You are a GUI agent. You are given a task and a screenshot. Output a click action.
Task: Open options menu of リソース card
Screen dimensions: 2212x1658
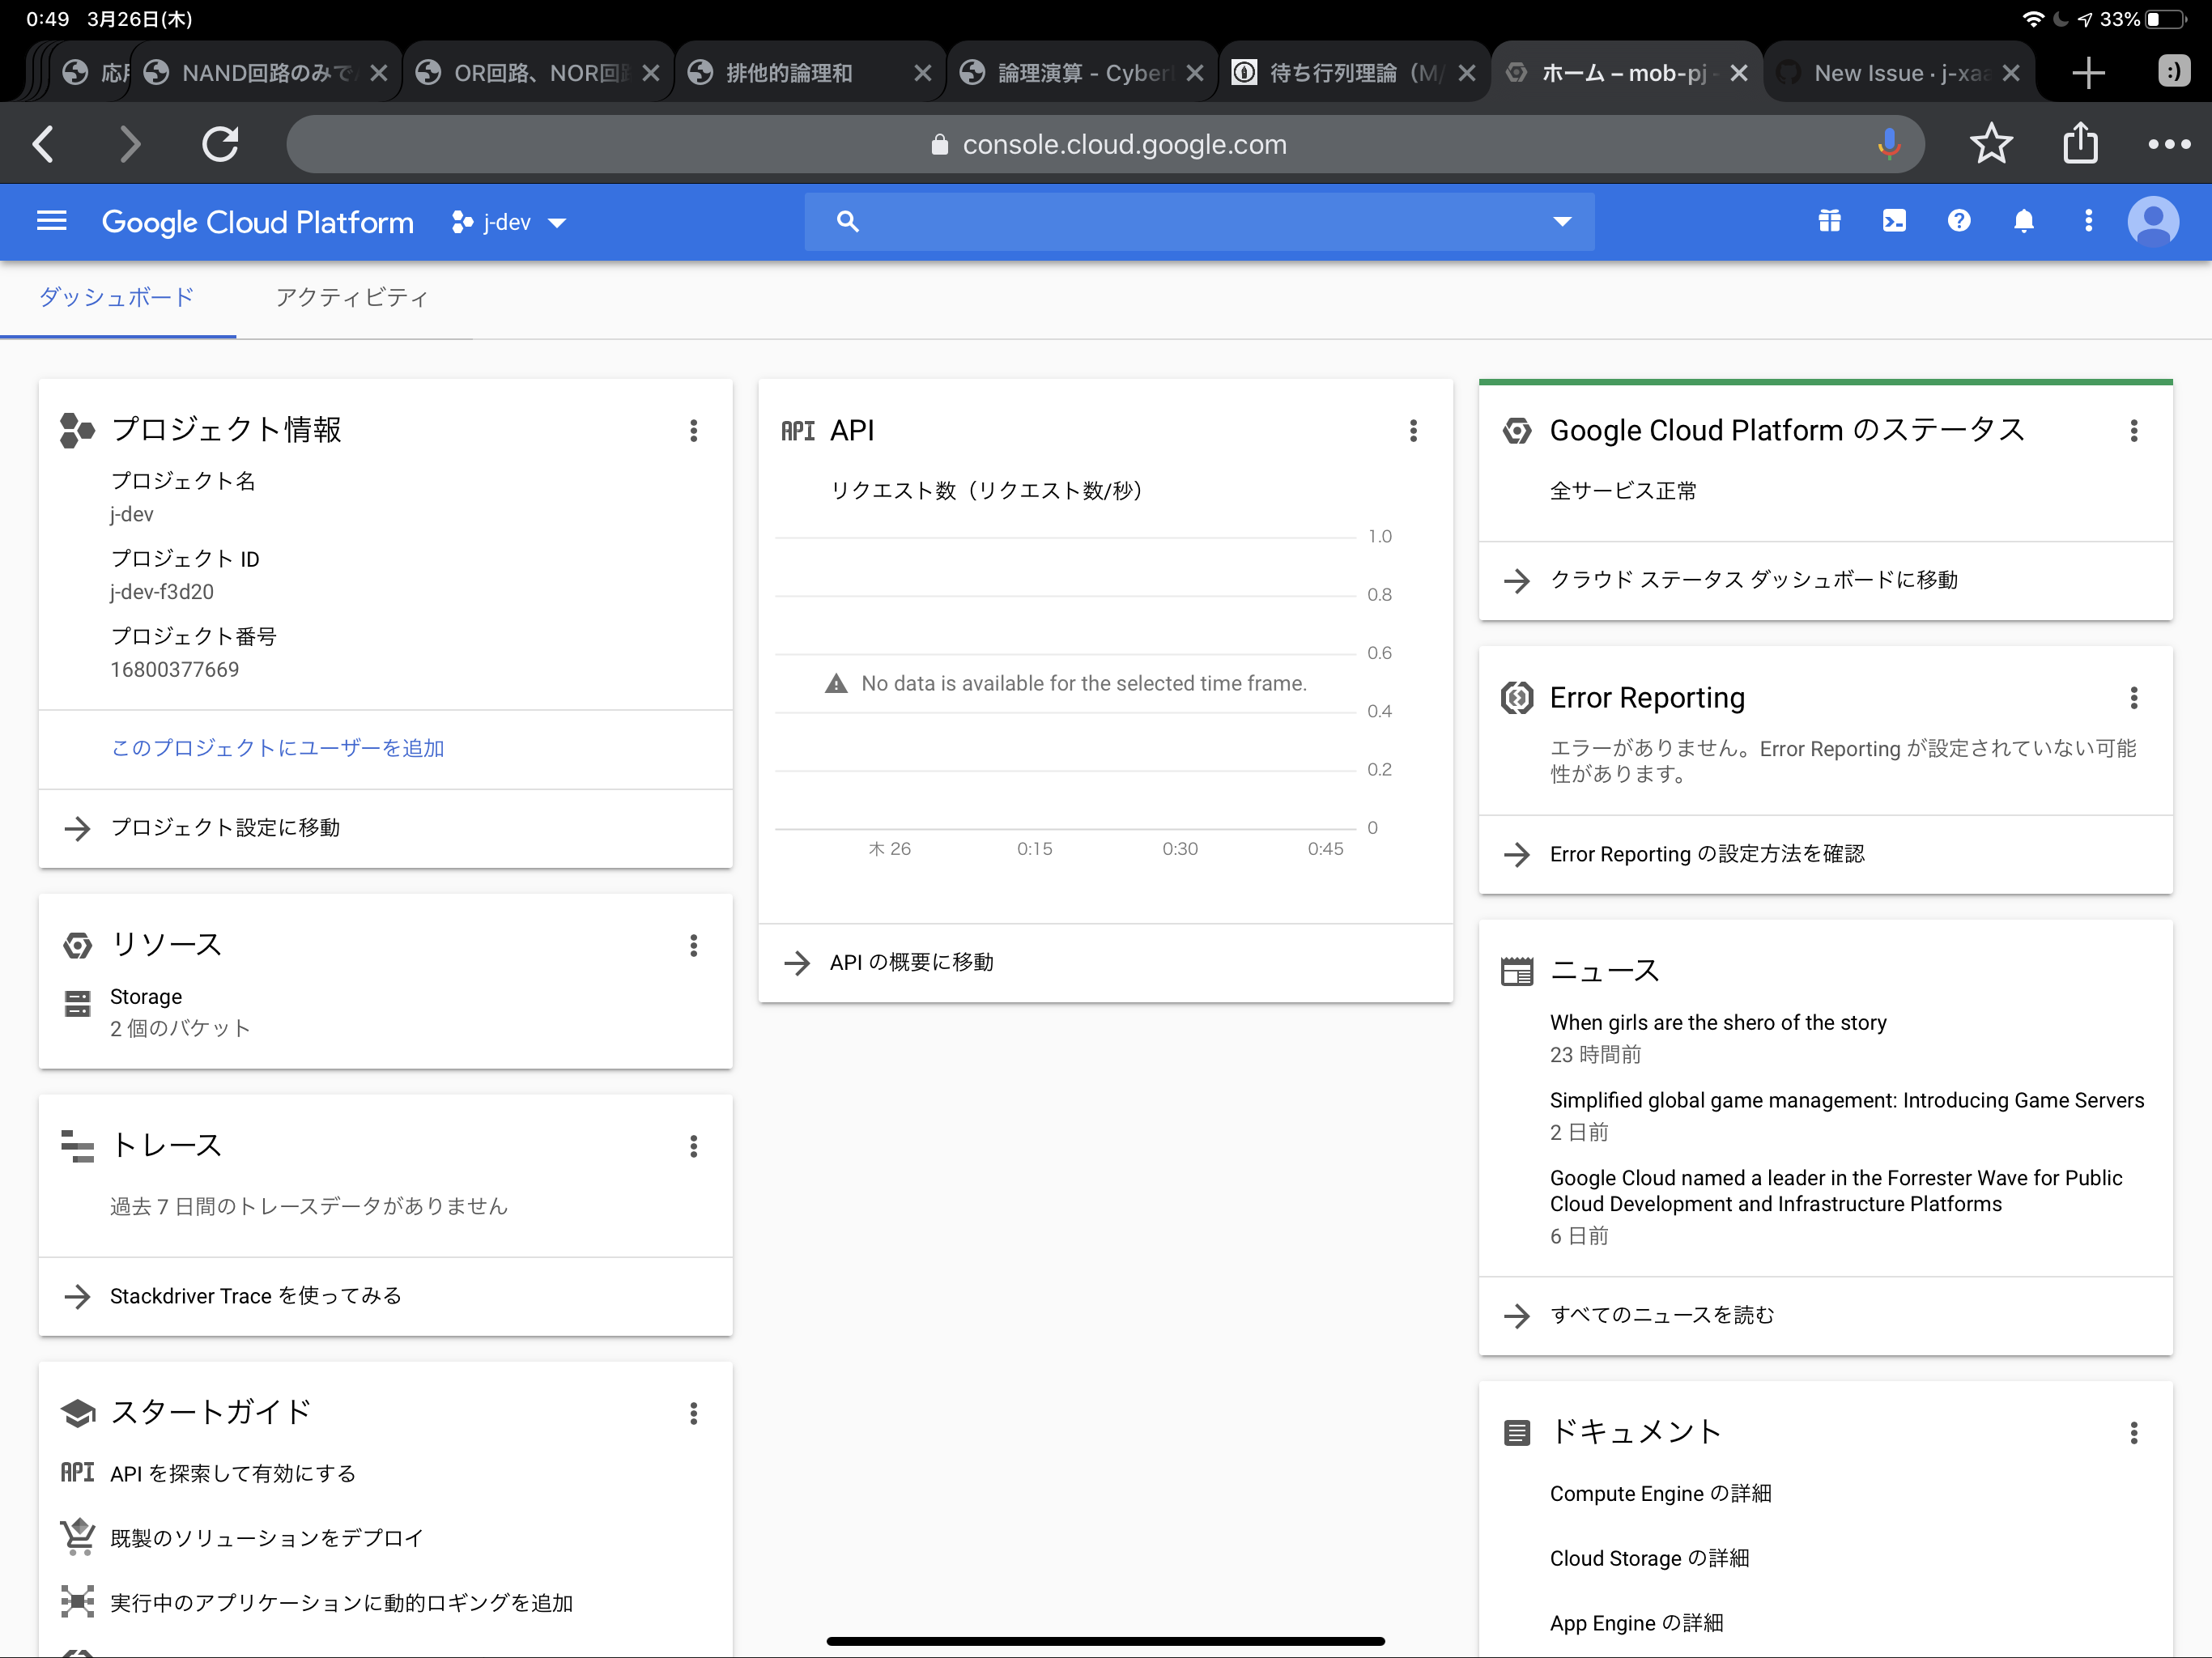pos(693,946)
